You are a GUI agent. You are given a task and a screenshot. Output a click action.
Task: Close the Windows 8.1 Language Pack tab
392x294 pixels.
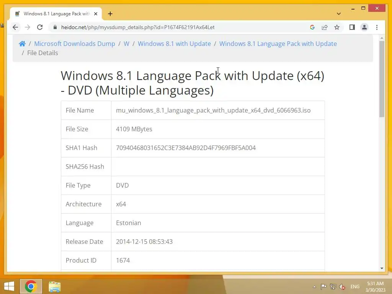point(95,14)
